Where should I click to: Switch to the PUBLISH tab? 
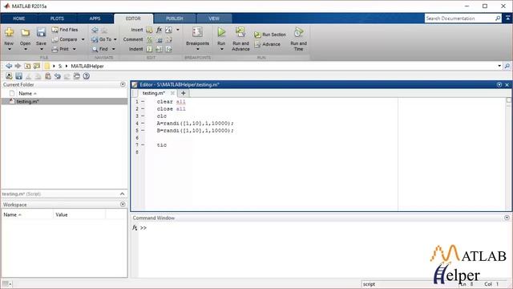(175, 18)
